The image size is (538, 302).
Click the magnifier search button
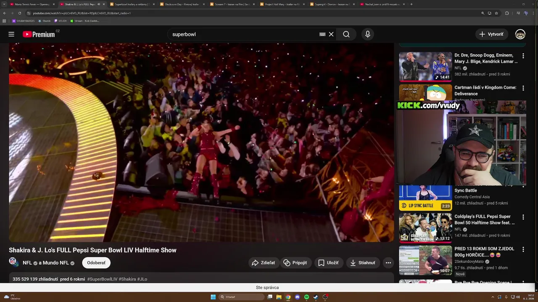346,34
